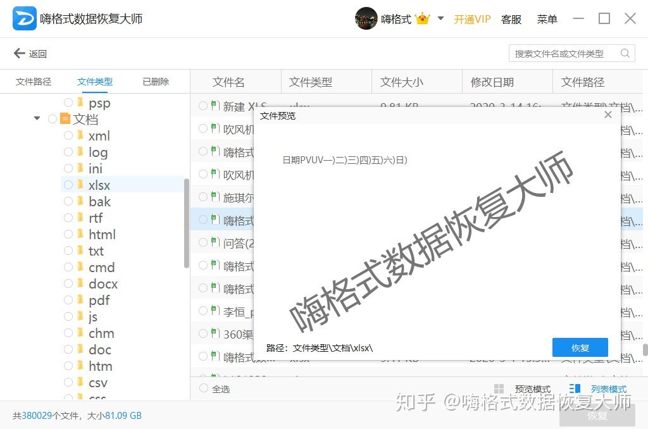Click the list mode icon
This screenshot has height=429, width=648.
tap(575, 389)
